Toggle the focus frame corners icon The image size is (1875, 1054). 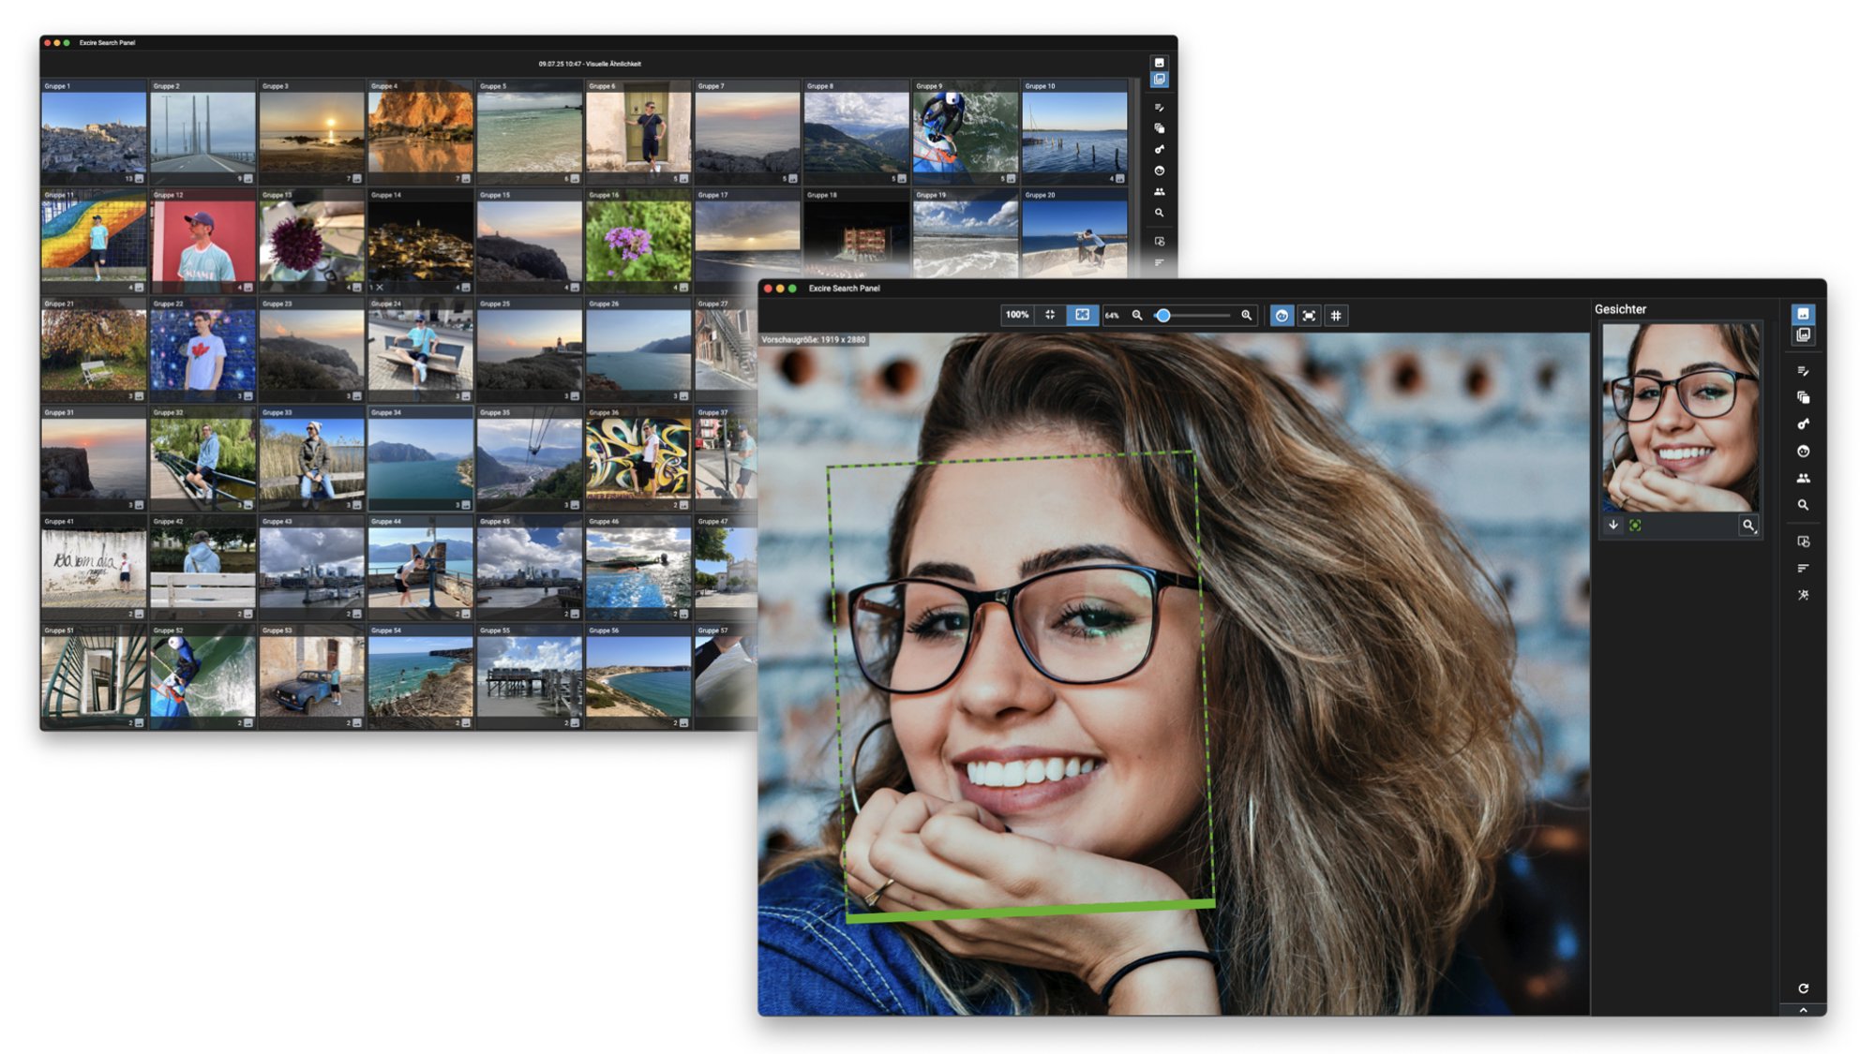point(1309,316)
